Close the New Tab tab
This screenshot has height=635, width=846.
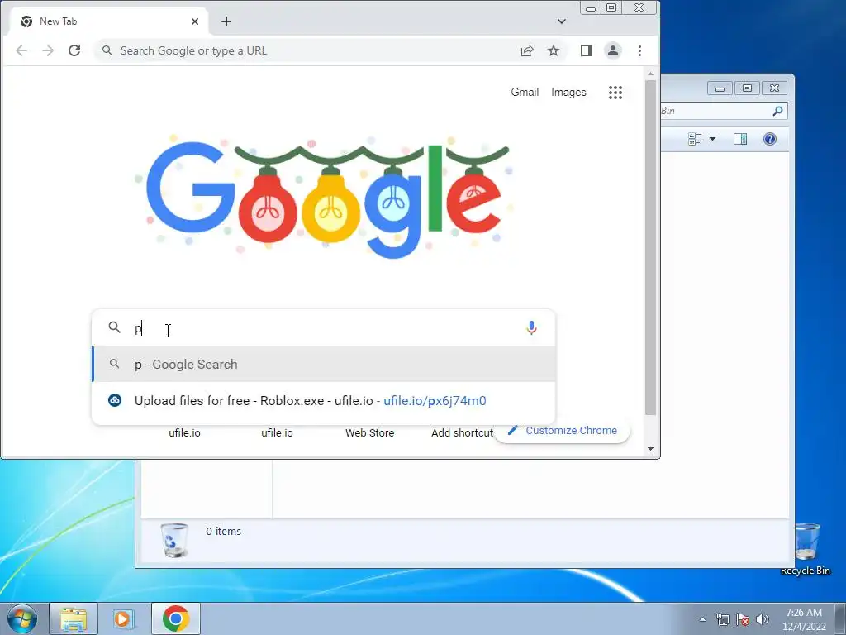tap(195, 21)
